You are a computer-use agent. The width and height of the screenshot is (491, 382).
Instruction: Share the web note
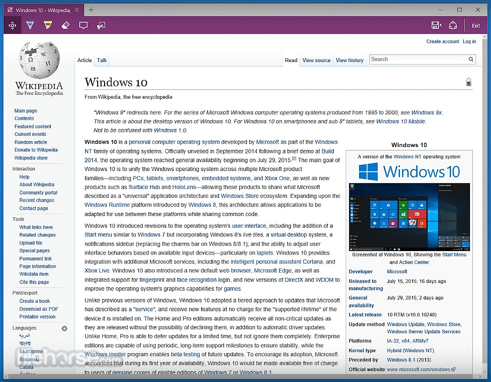point(453,25)
